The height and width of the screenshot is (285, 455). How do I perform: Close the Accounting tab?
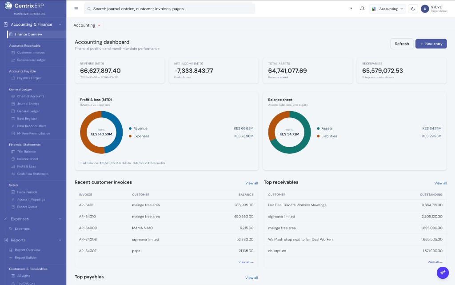point(99,25)
